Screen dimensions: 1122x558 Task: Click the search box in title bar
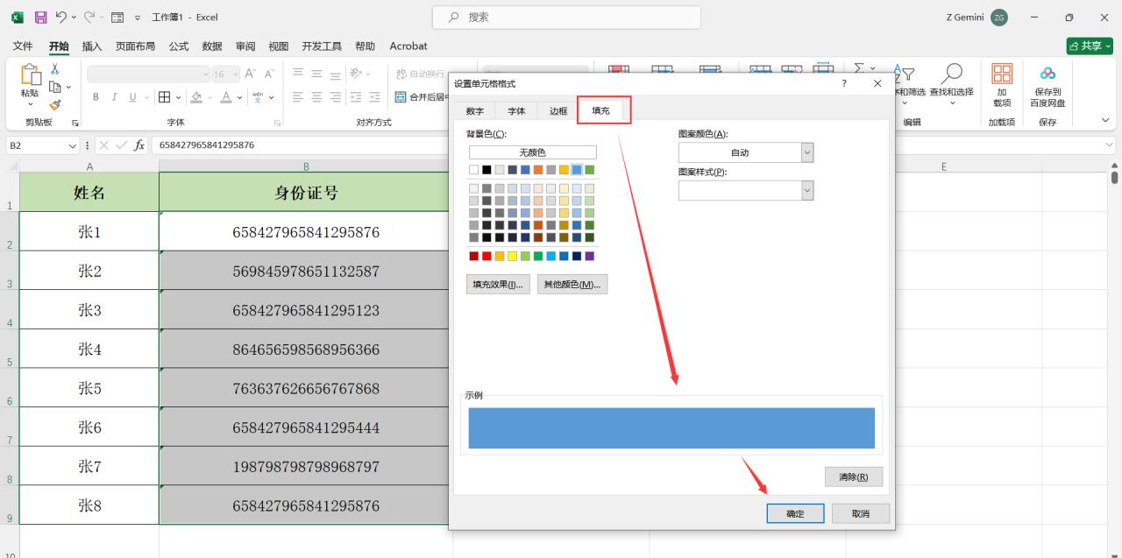566,18
